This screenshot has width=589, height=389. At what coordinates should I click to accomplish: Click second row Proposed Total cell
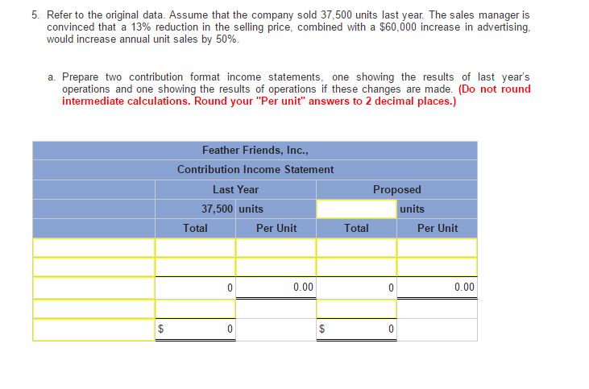(x=356, y=267)
